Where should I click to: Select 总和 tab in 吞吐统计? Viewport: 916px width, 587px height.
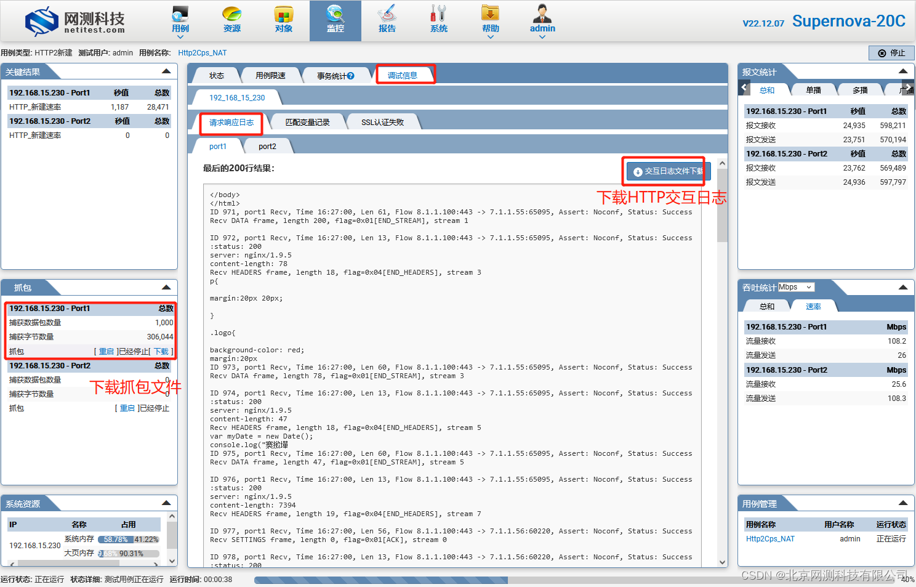coord(767,307)
